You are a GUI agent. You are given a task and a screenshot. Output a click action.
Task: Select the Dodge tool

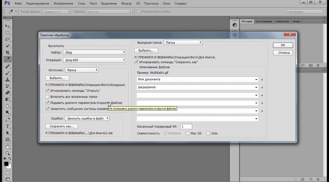tap(8, 112)
